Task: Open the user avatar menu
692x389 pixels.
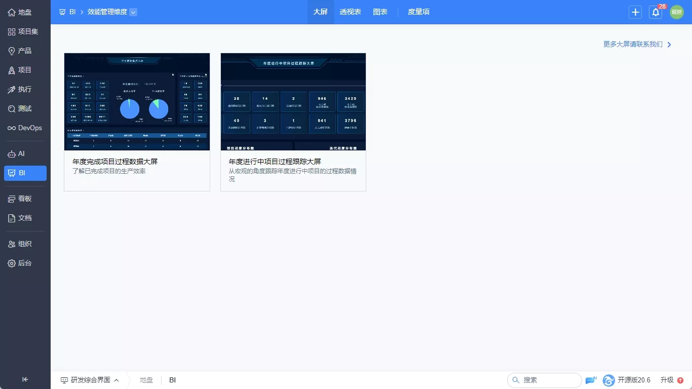Action: pyautogui.click(x=677, y=12)
